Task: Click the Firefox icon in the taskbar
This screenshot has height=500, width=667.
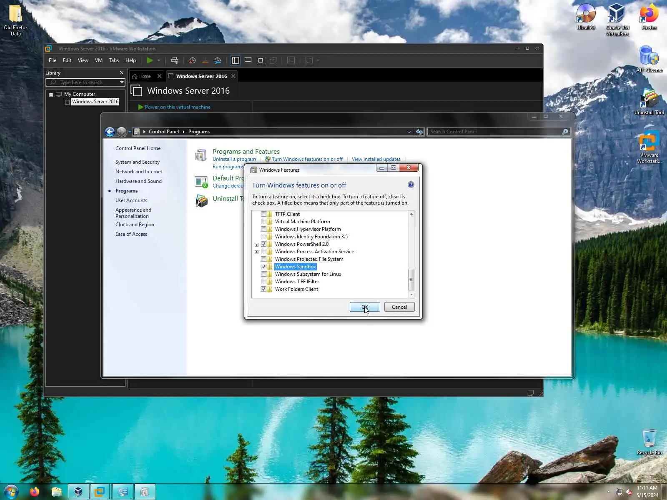Action: pos(35,492)
